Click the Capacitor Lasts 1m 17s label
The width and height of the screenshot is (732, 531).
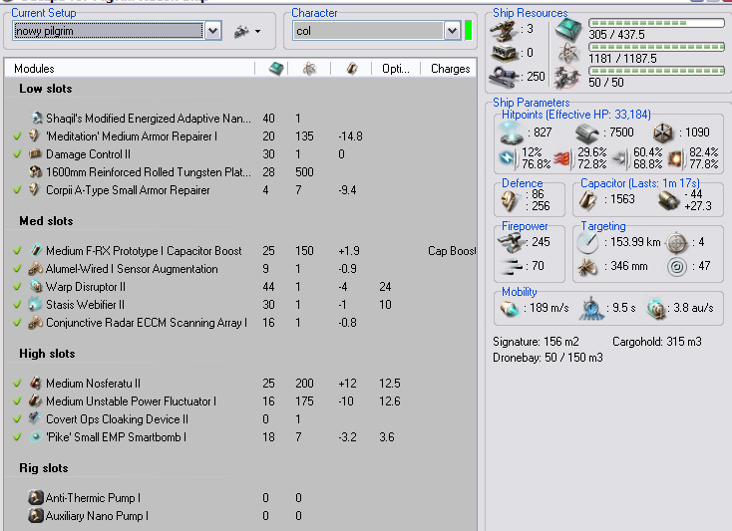click(x=639, y=183)
